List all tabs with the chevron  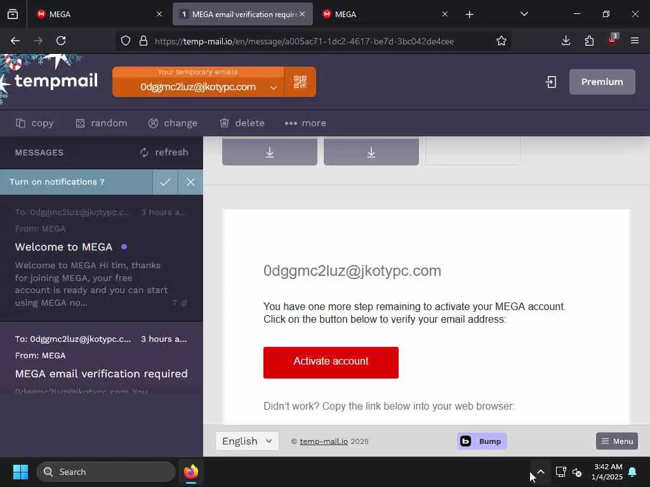524,14
